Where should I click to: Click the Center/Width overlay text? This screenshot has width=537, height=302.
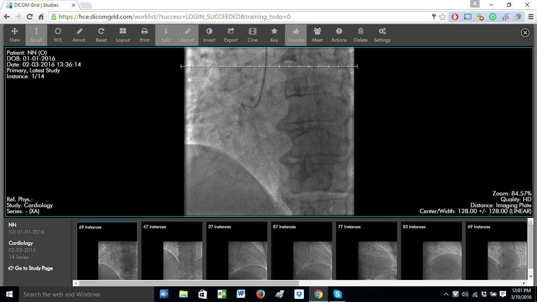click(x=475, y=211)
